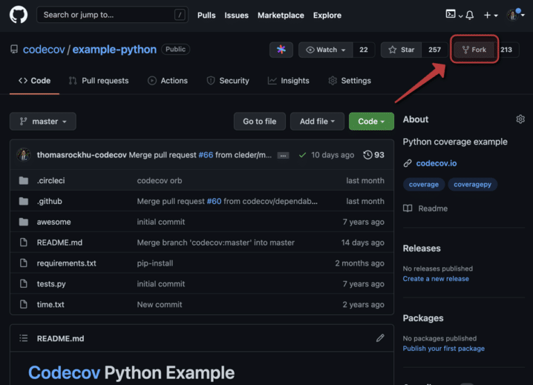This screenshot has height=385, width=533.
Task: Open the green Code dropdown
Action: (371, 121)
